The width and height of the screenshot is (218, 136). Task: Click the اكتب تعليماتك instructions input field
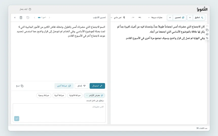point(59,113)
